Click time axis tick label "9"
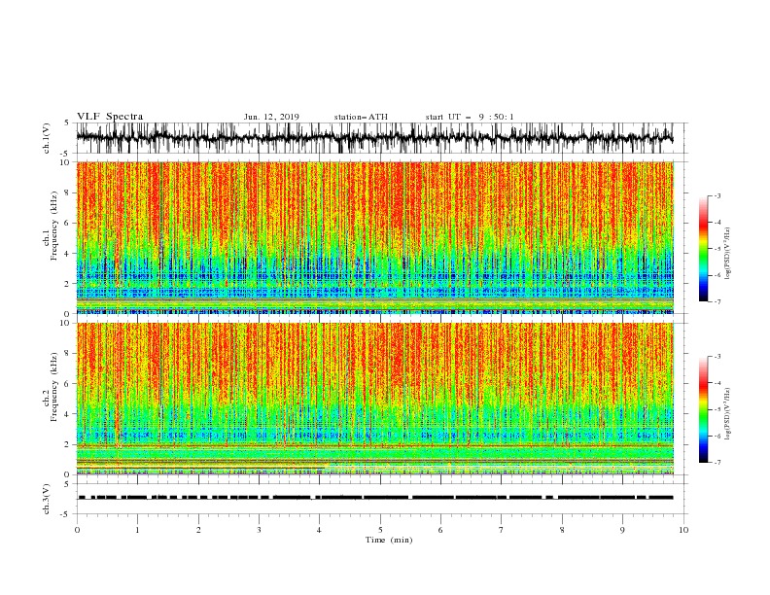This screenshot has height=595, width=770. [x=622, y=530]
